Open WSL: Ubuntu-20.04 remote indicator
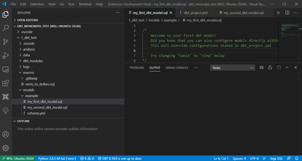302x161 pixels. (x=18, y=159)
